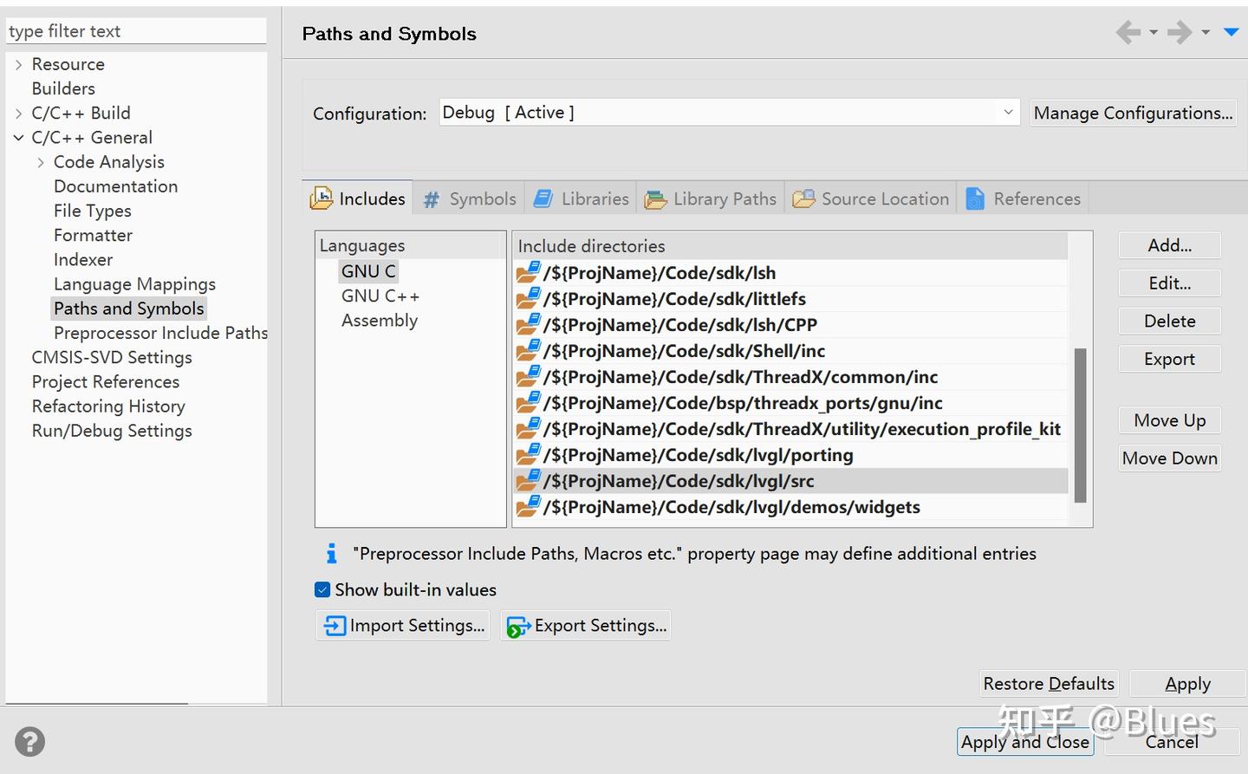Collapse the C/C++ General tree node
Viewport: 1248px width, 774px height.
pyautogui.click(x=18, y=138)
